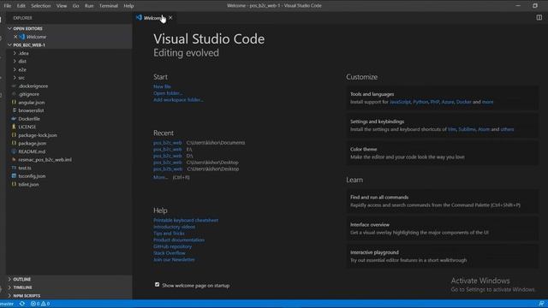Click the sync changes icon in status bar
Image resolution: width=548 pixels, height=308 pixels.
(x=22, y=304)
